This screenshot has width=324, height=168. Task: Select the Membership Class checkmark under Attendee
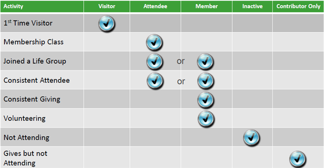coord(154,42)
